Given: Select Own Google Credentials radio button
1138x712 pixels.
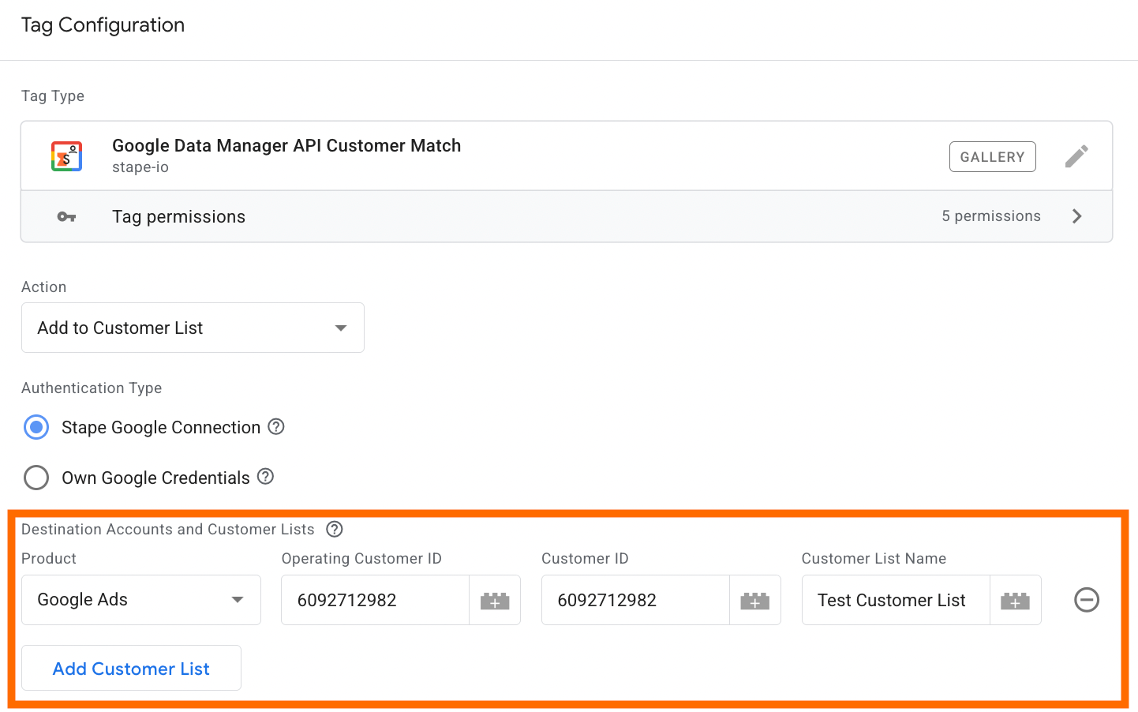Looking at the screenshot, I should click(36, 478).
